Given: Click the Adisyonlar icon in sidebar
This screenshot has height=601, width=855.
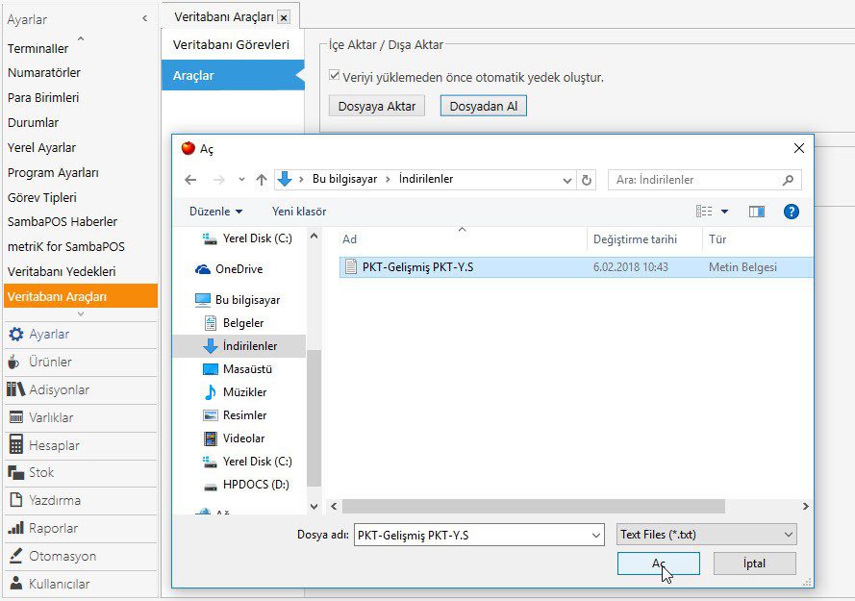Looking at the screenshot, I should click(x=14, y=389).
